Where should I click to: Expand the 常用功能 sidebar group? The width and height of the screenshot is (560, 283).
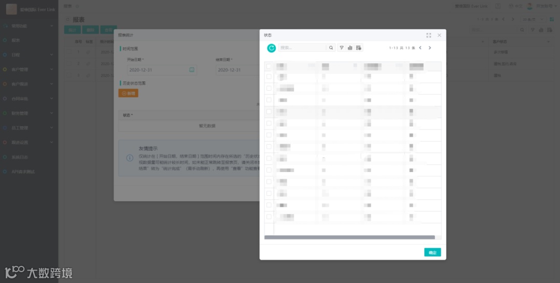29,26
